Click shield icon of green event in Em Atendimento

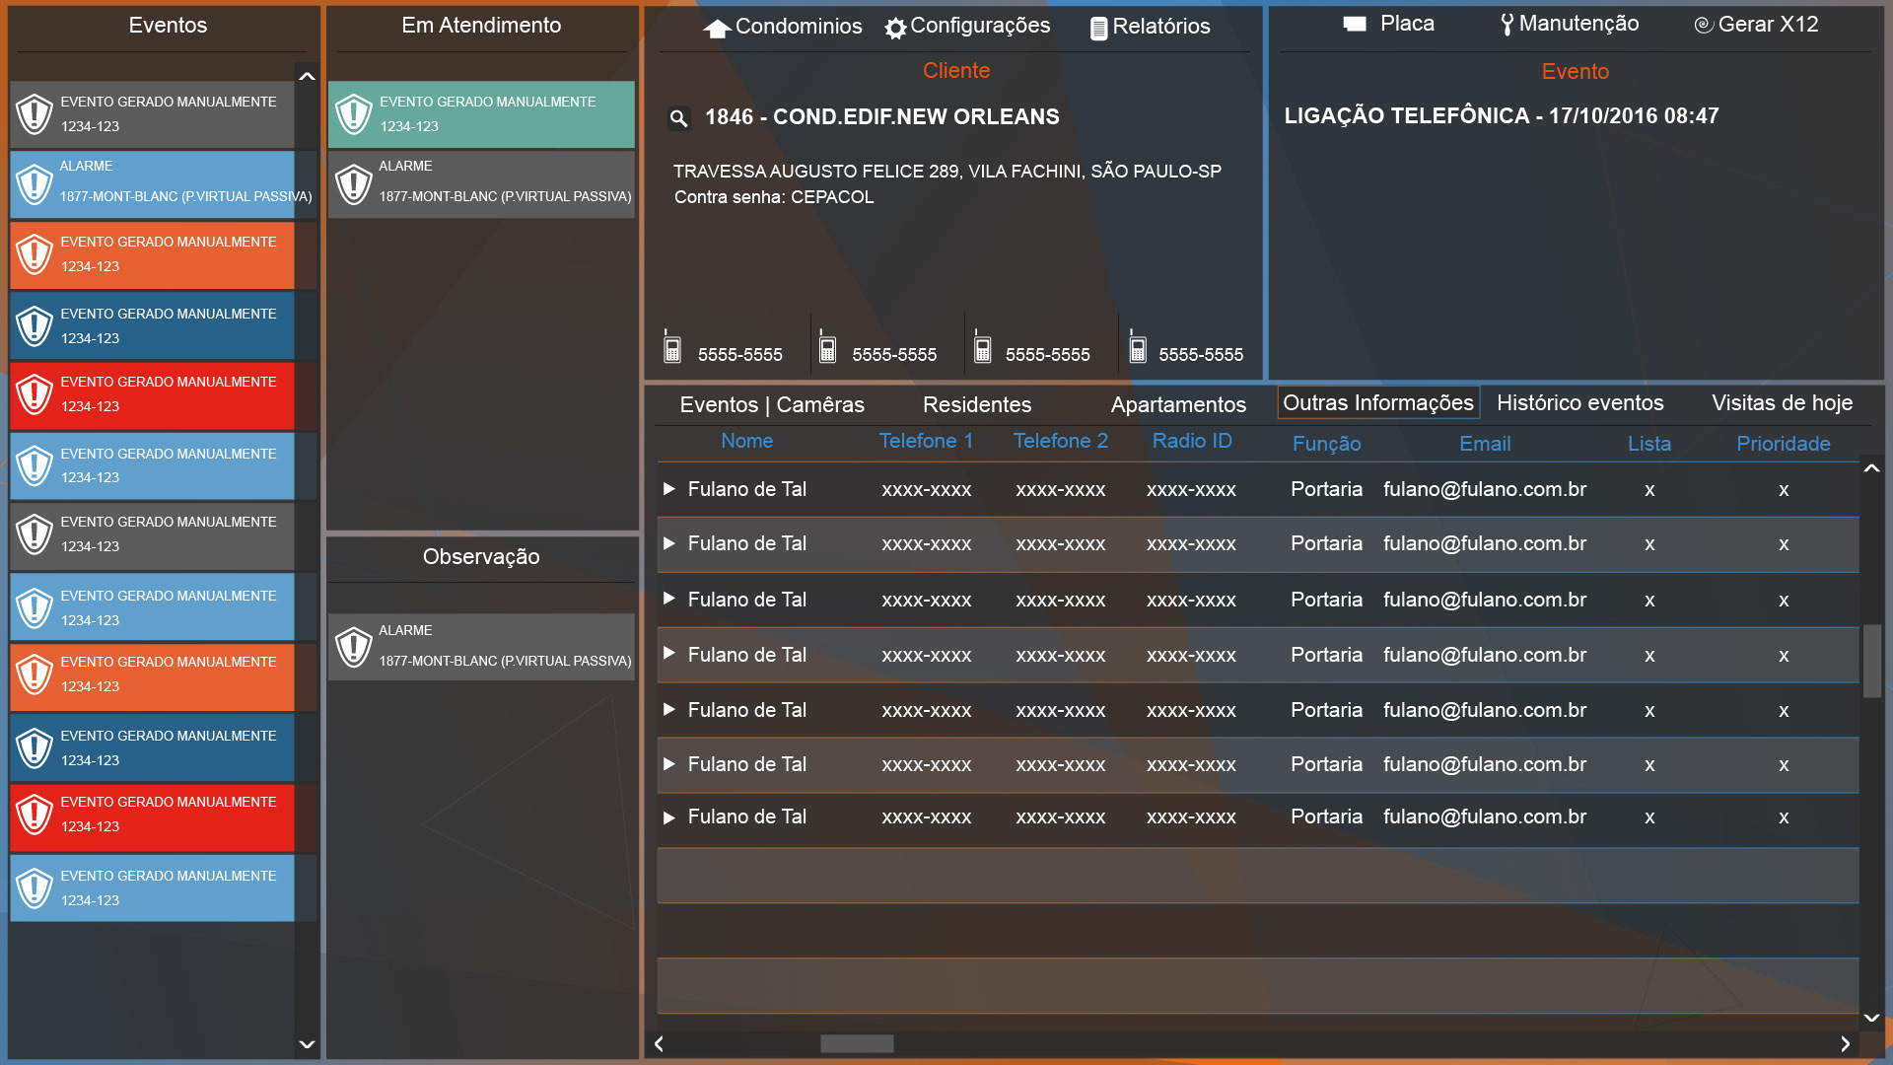point(354,114)
